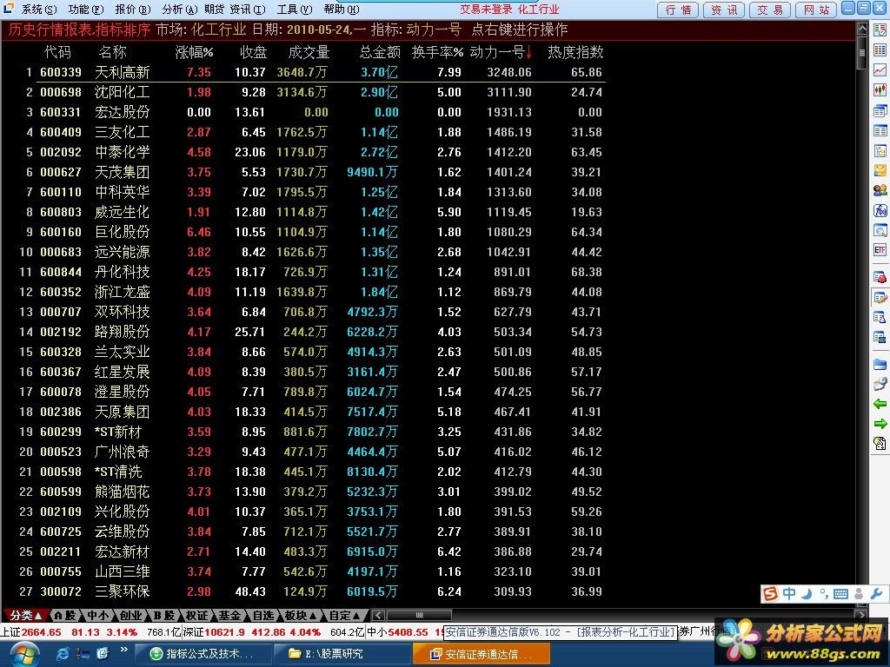Switch to the 指标公式及技术 taskbar window
Viewport: 890px width, 667px height.
(x=203, y=654)
